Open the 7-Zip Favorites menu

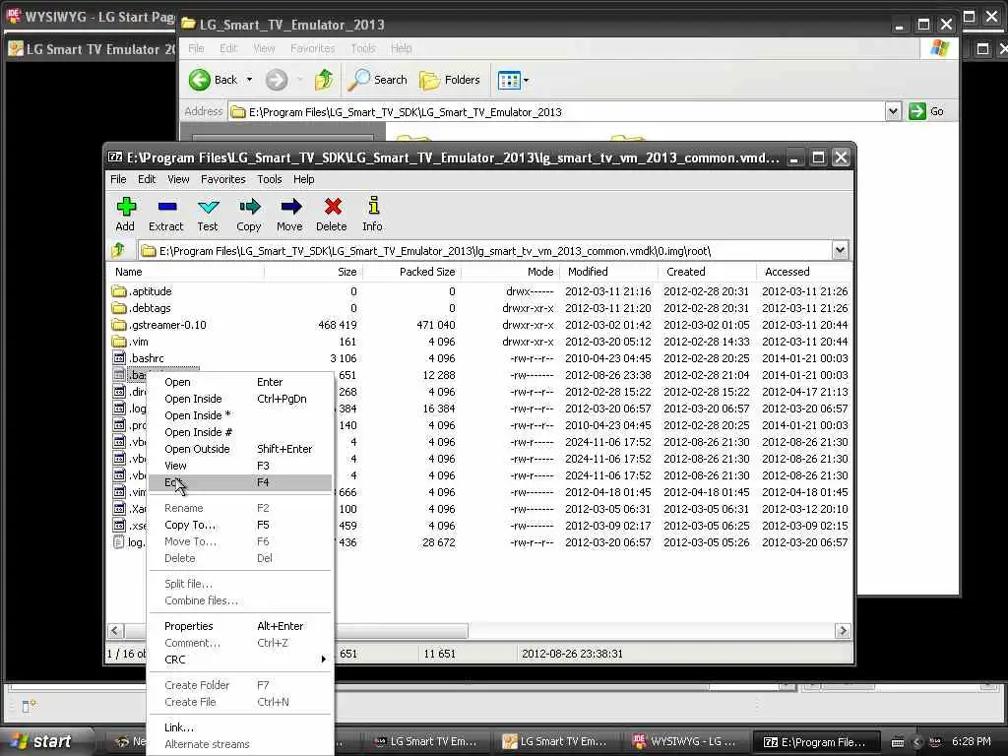(x=223, y=179)
